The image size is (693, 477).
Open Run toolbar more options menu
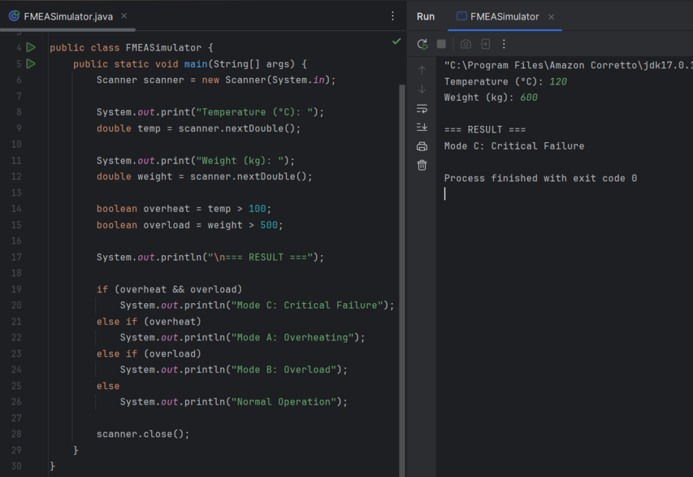504,44
